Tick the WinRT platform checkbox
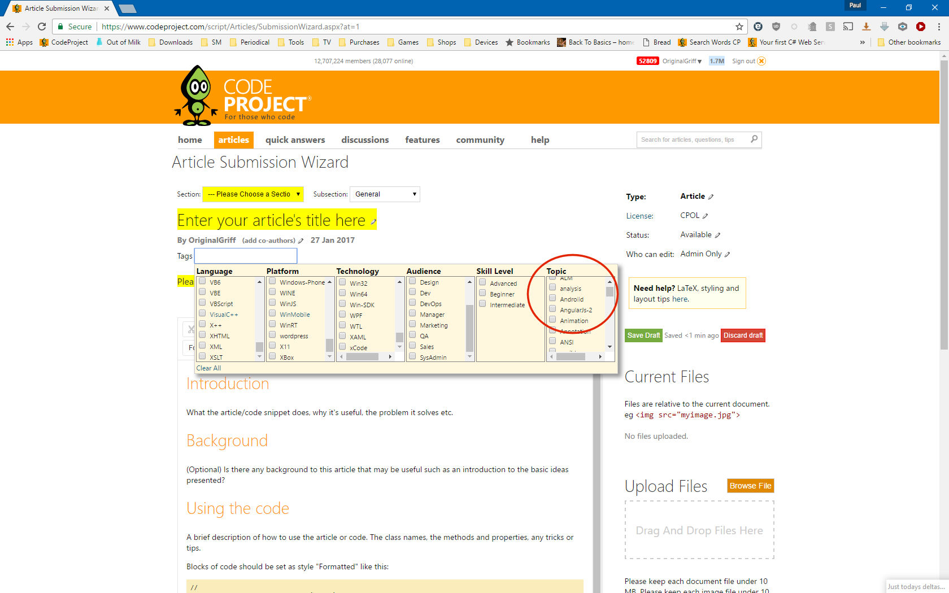 [x=272, y=324]
